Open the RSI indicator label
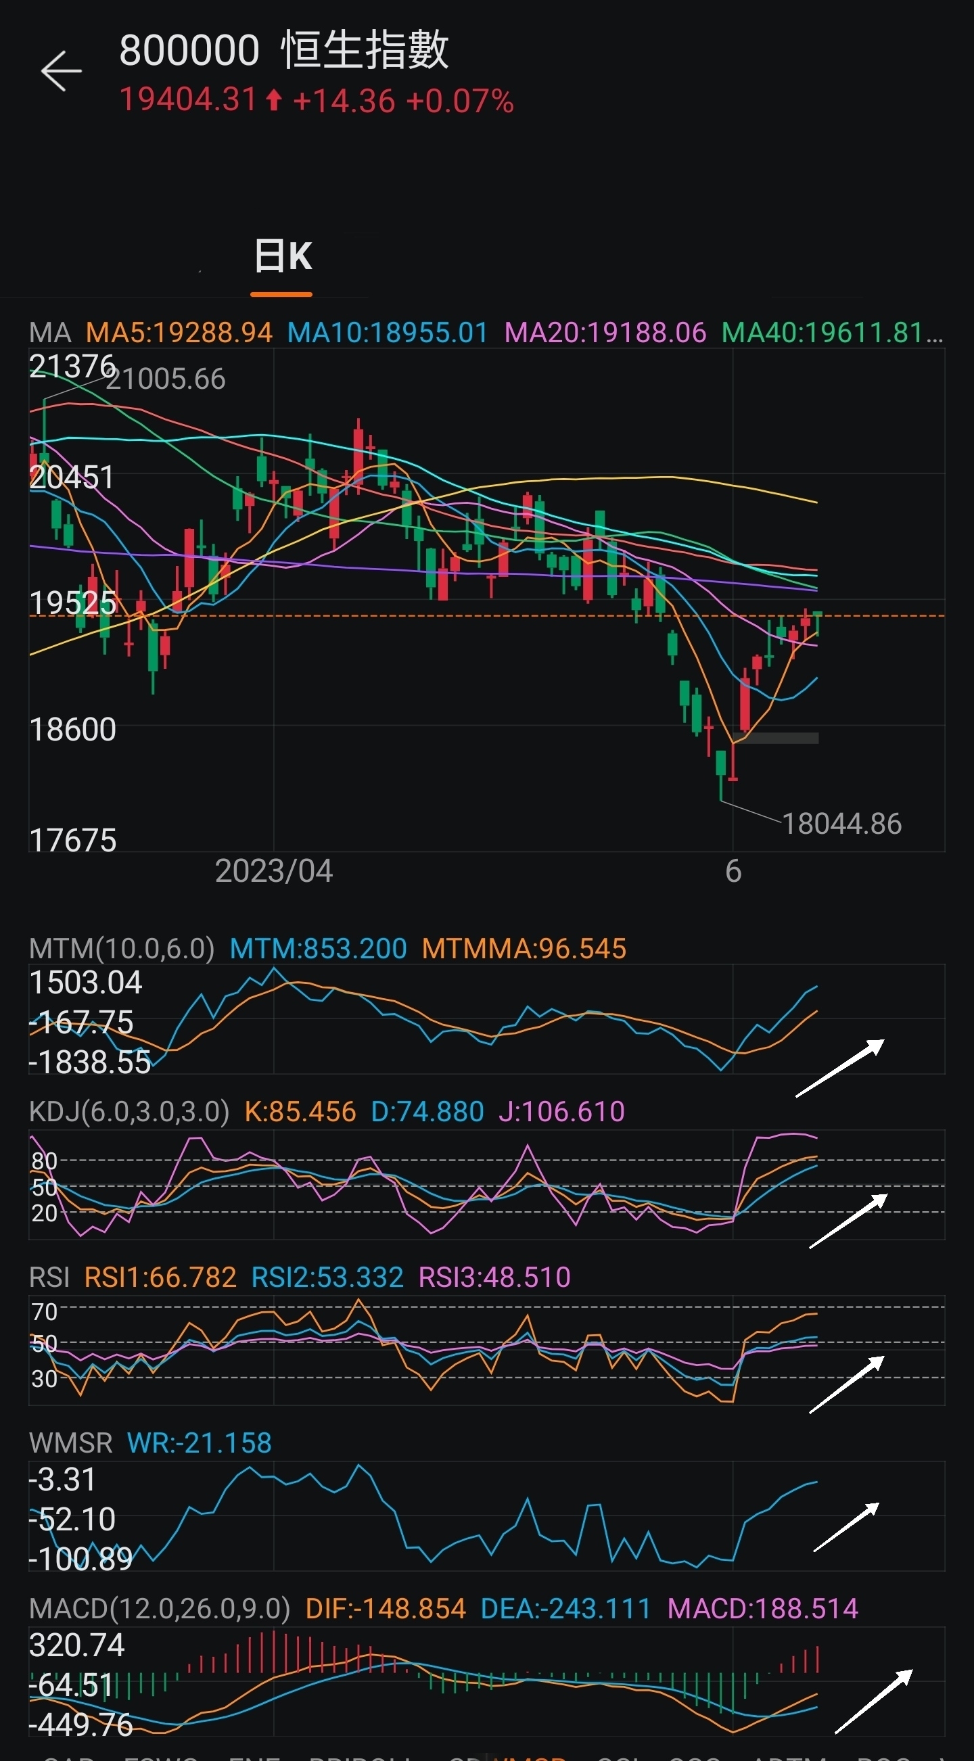This screenshot has height=1761, width=974. (x=49, y=1277)
